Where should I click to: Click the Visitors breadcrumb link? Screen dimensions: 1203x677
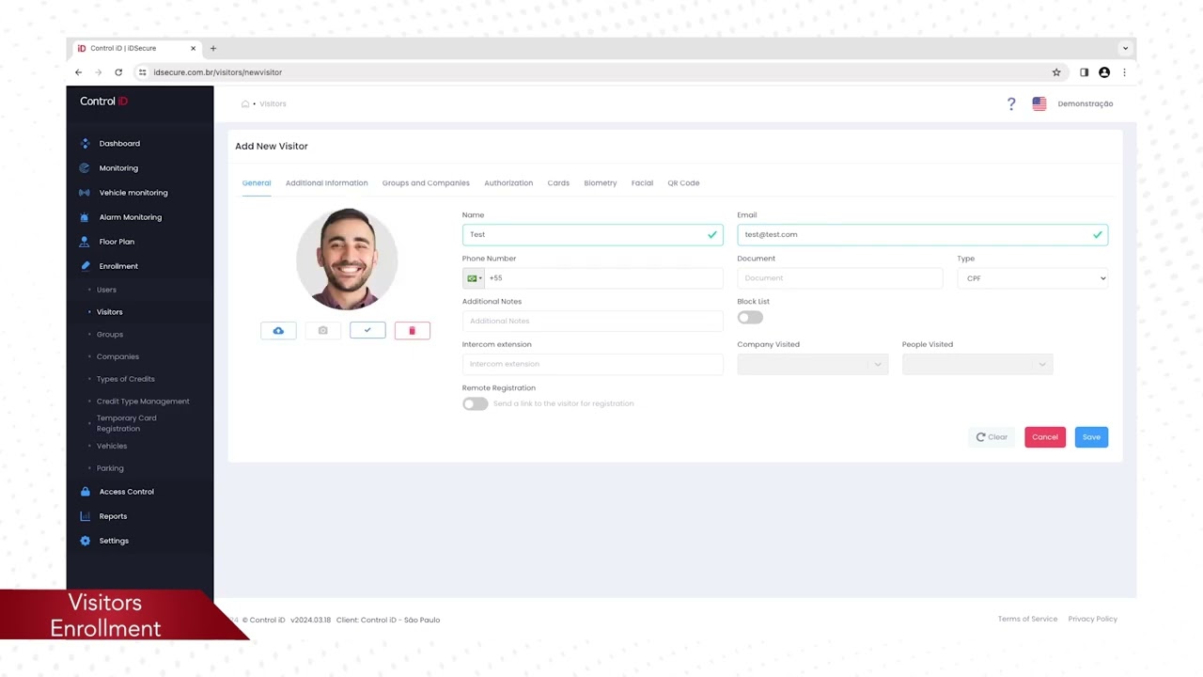pyautogui.click(x=273, y=103)
